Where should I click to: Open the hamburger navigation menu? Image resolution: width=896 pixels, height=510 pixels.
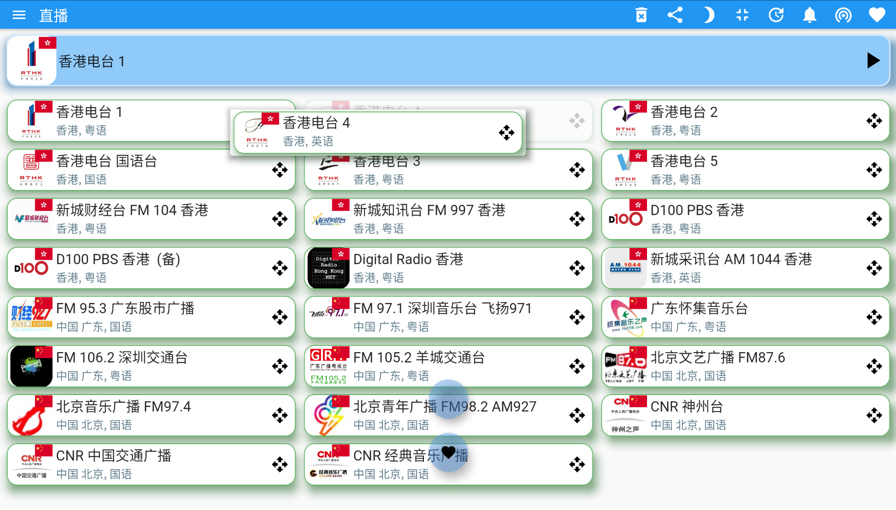point(19,15)
